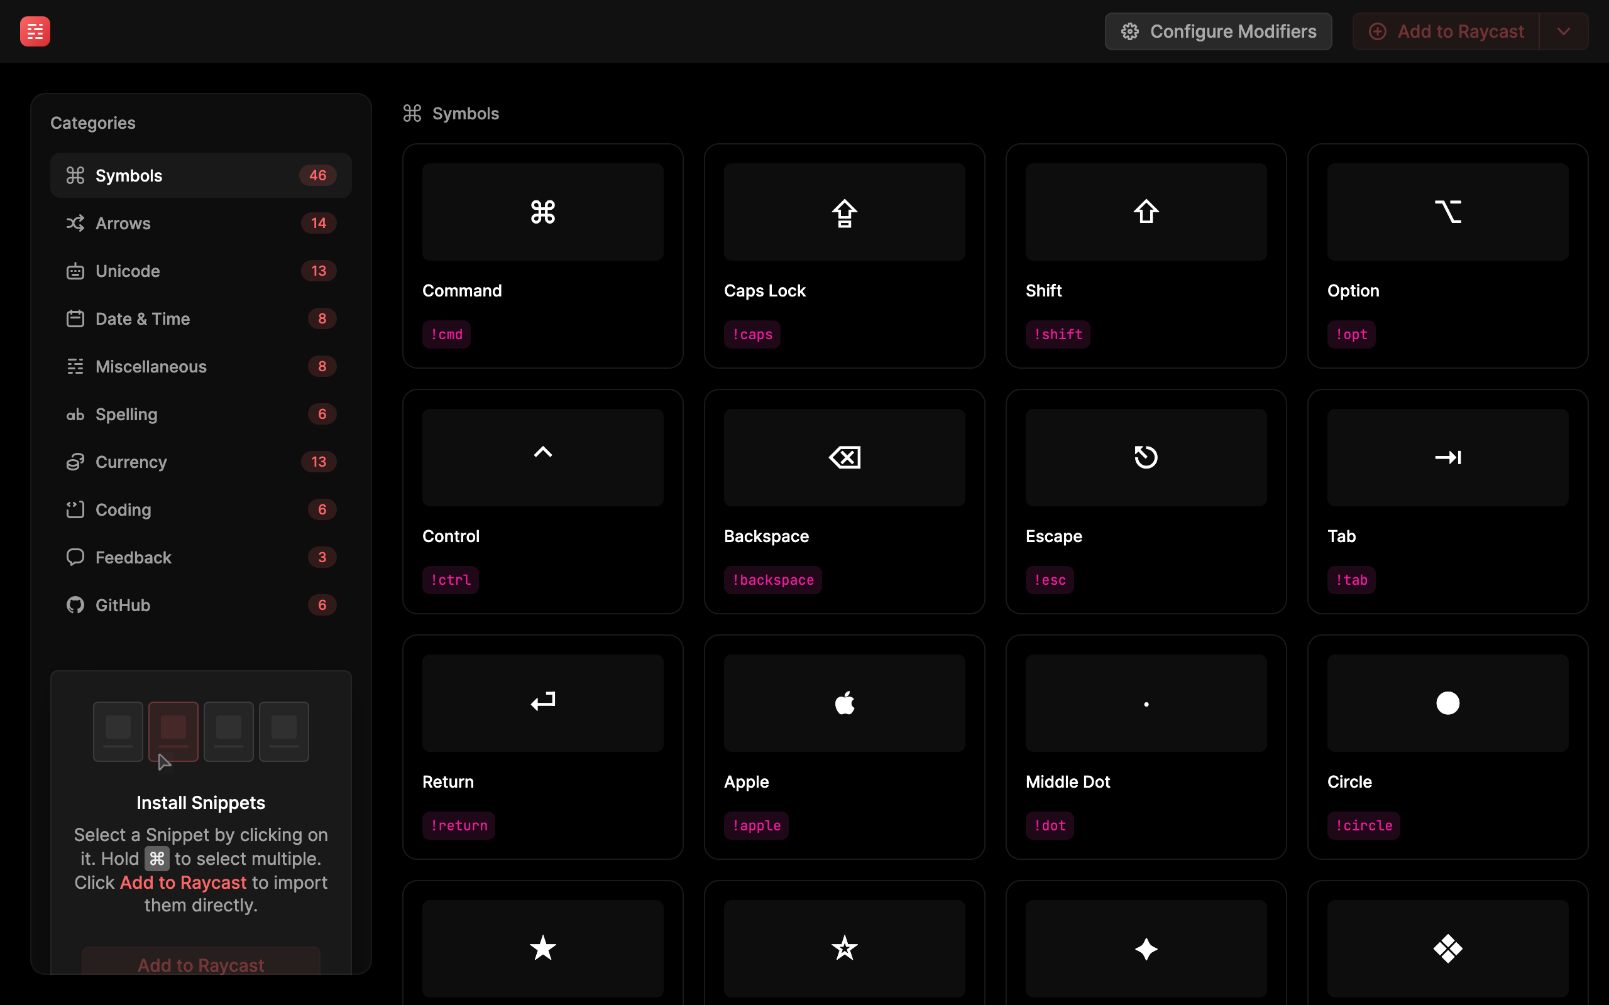Select the Middle Dot snippet card
This screenshot has width=1609, height=1005.
point(1146,746)
